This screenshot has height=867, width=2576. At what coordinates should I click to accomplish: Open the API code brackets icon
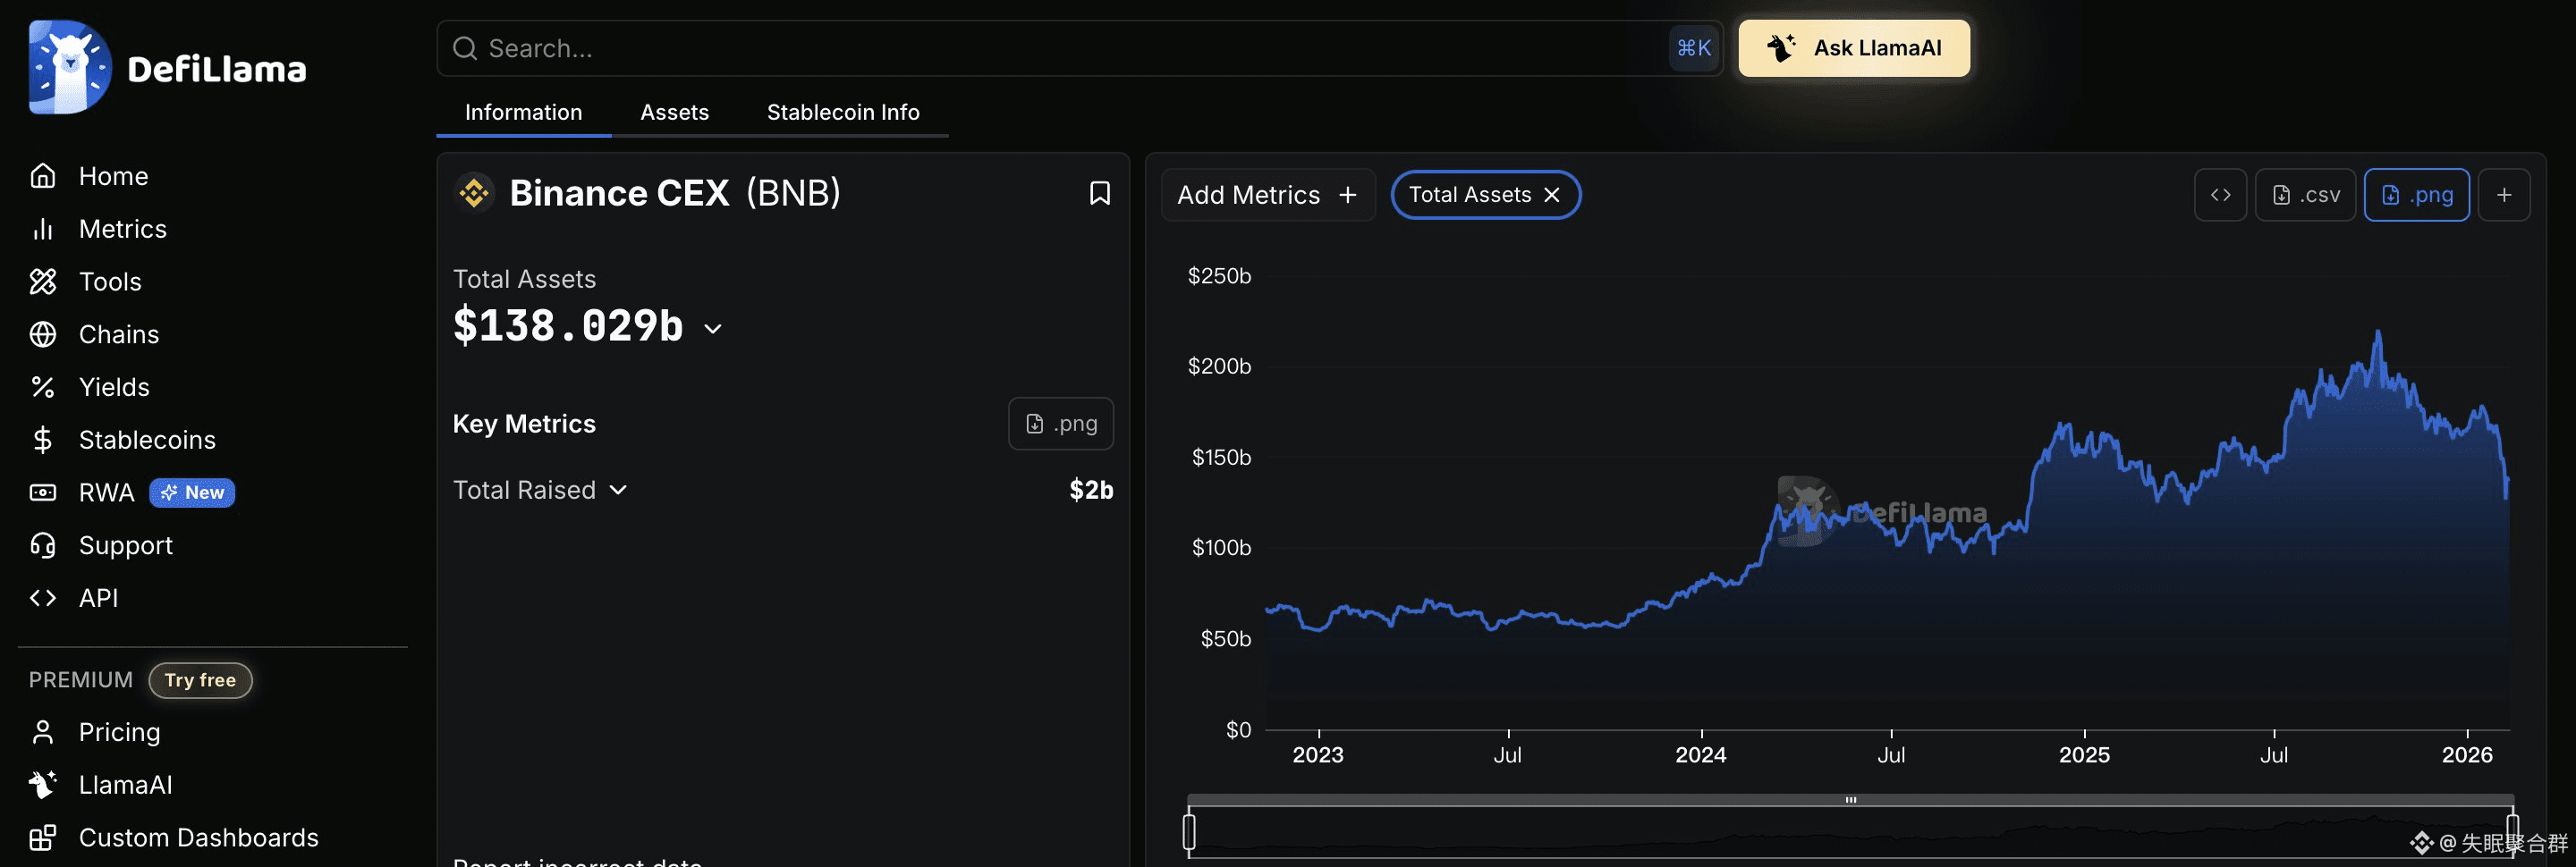coord(43,597)
